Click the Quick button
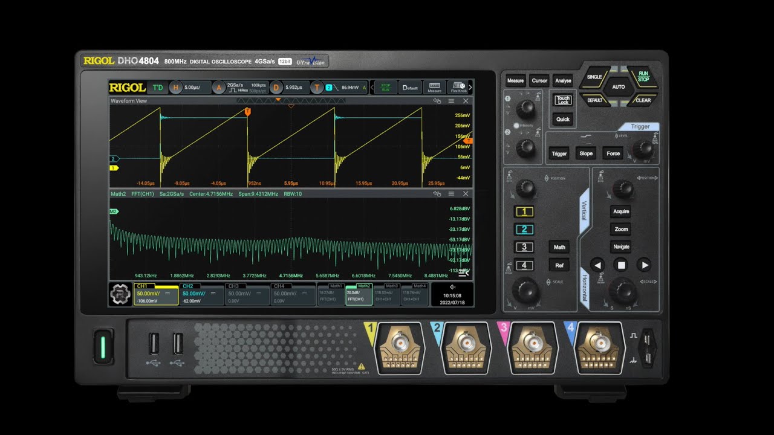Screen dimensions: 774x435 point(563,119)
